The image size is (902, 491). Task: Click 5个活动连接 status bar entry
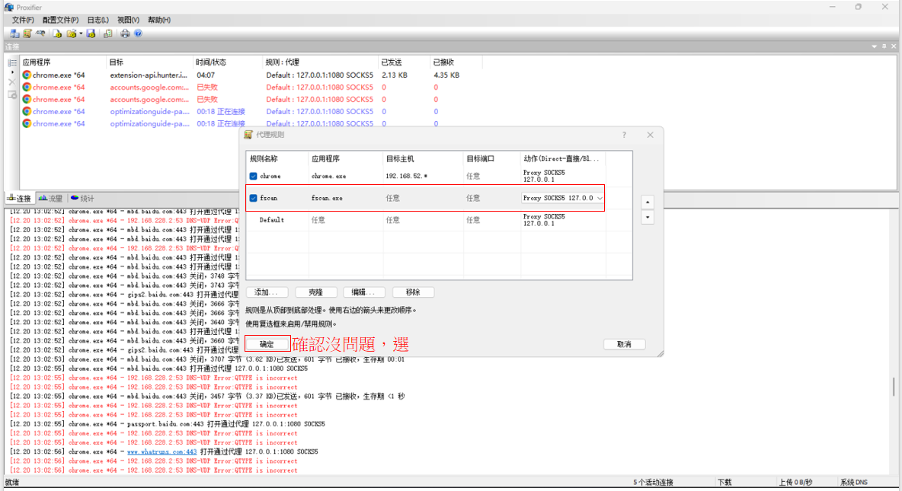click(x=653, y=483)
